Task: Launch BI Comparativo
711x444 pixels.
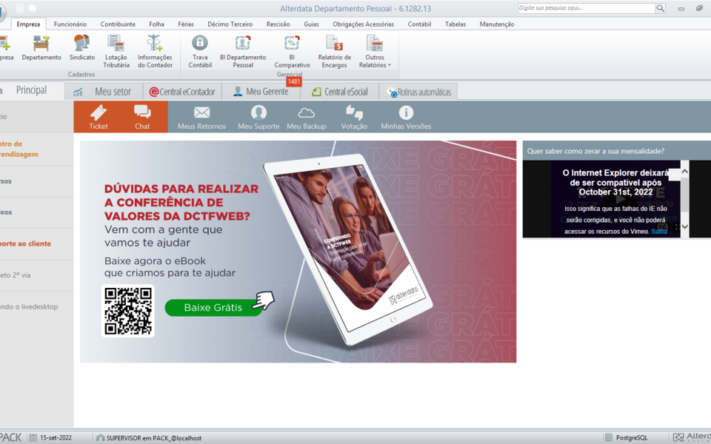Action: tap(292, 51)
